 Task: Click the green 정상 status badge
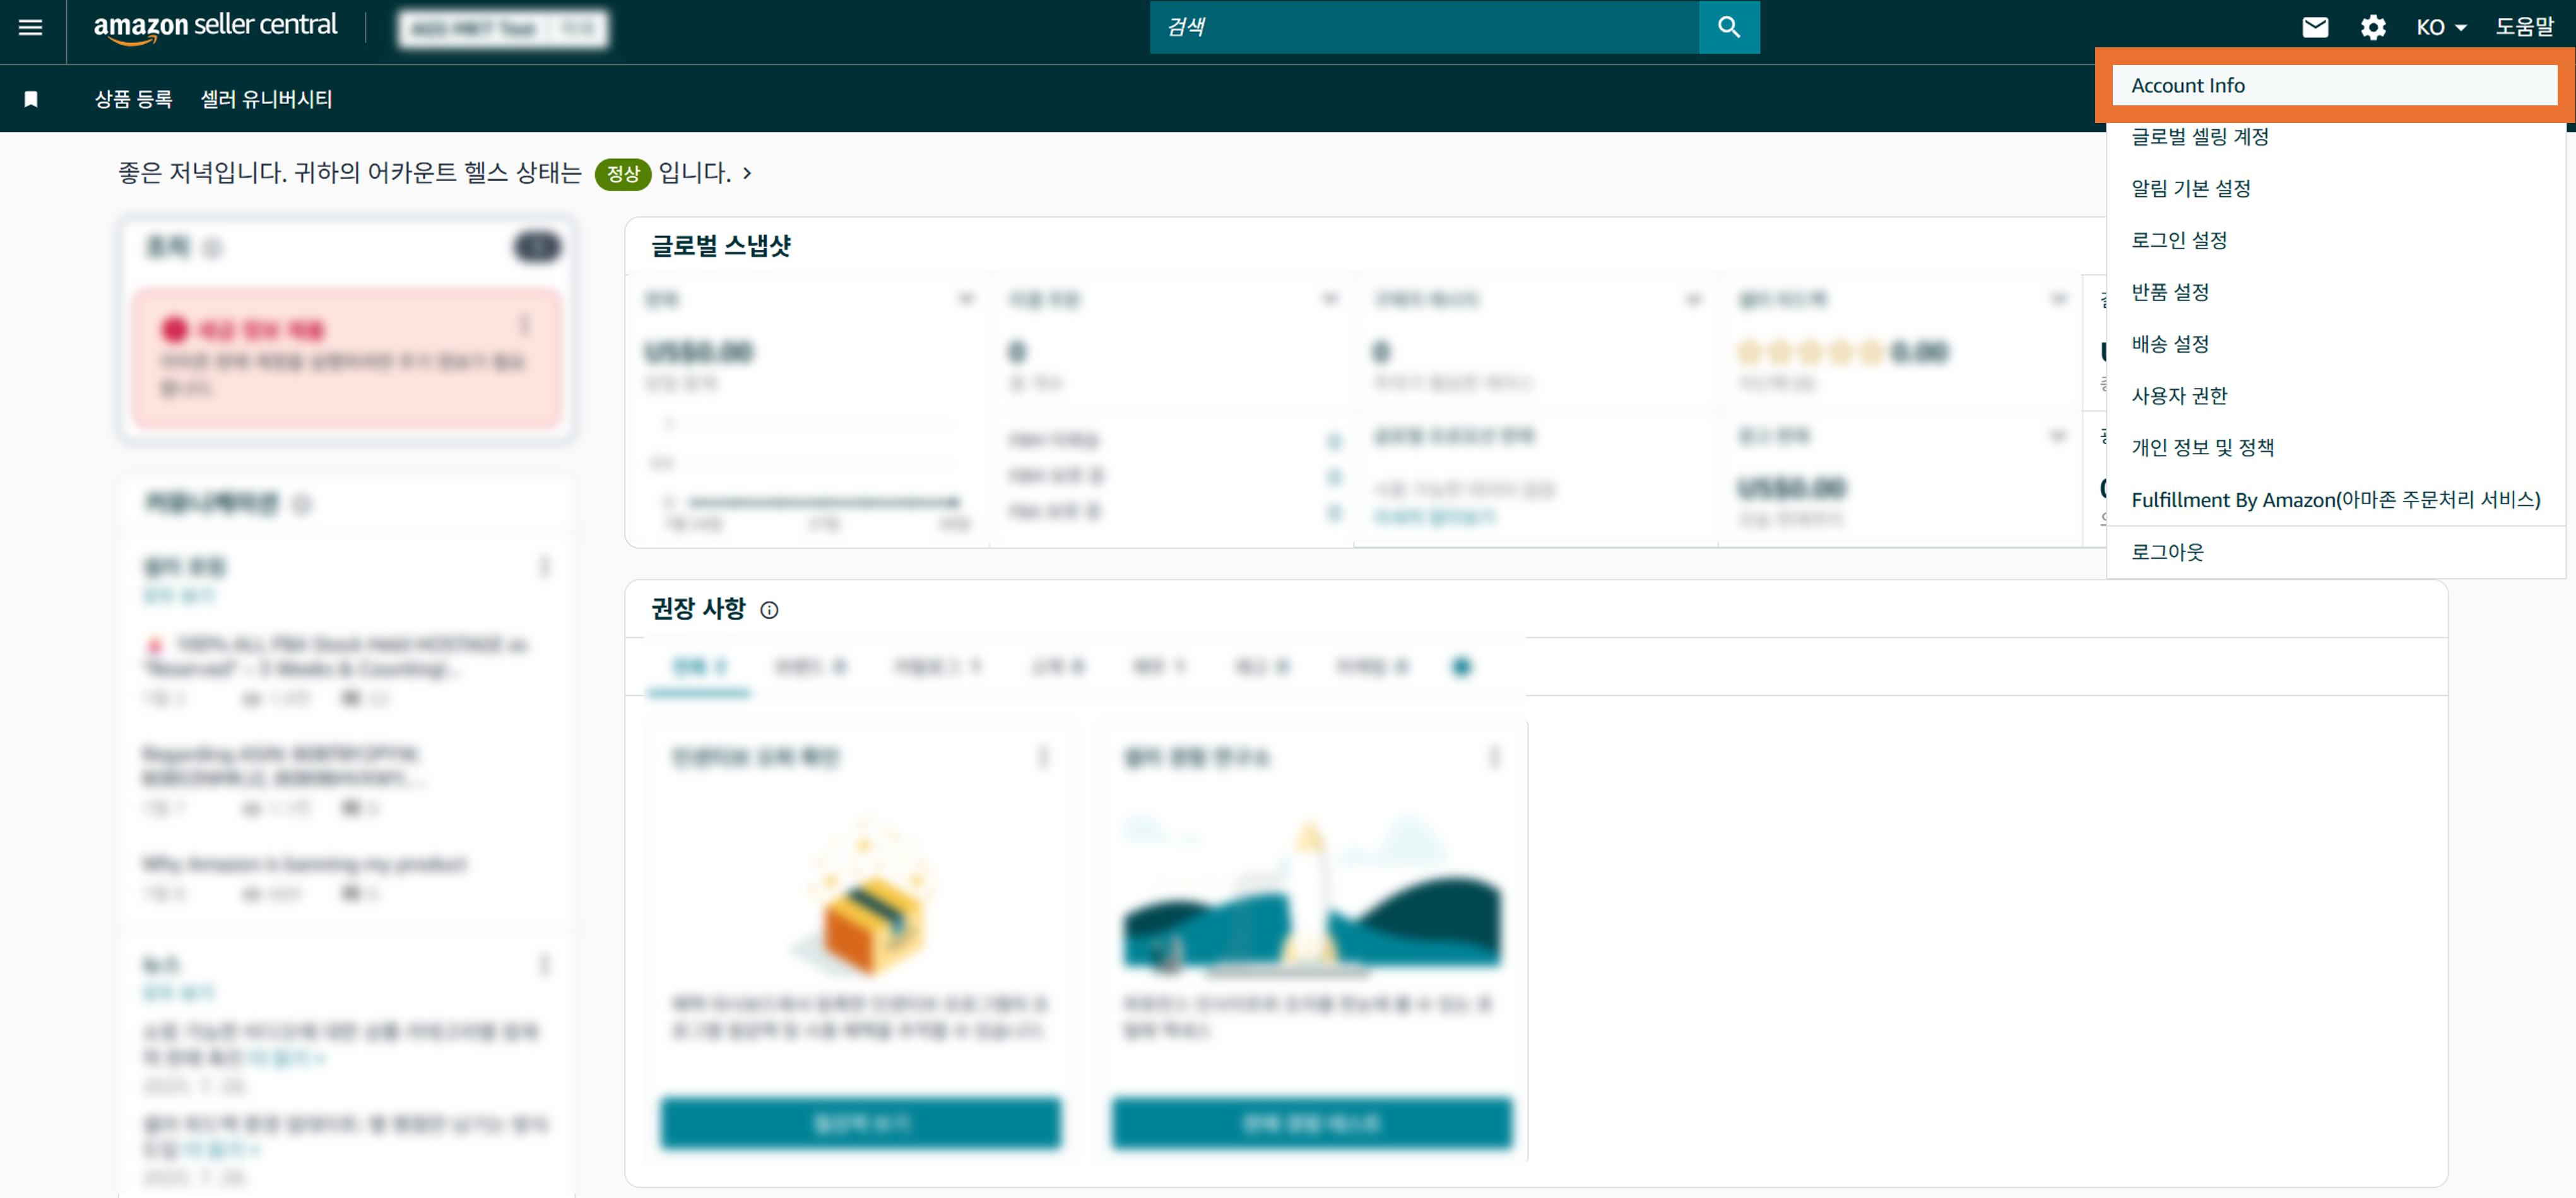tap(622, 174)
